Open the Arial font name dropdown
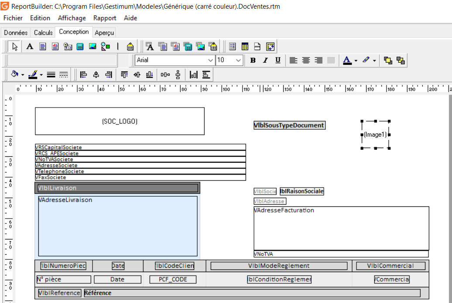 pos(210,61)
